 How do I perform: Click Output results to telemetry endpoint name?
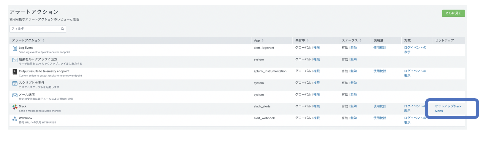(44, 71)
